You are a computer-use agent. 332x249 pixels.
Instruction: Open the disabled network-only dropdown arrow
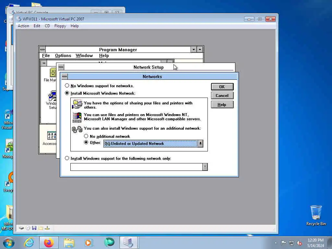tap(205, 167)
